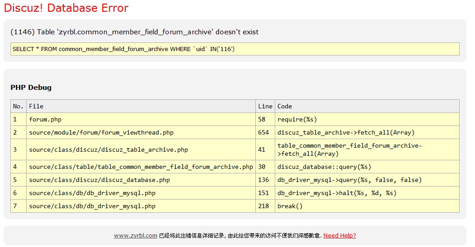Click the 'Line' column header
The image size is (475, 247).
click(265, 106)
